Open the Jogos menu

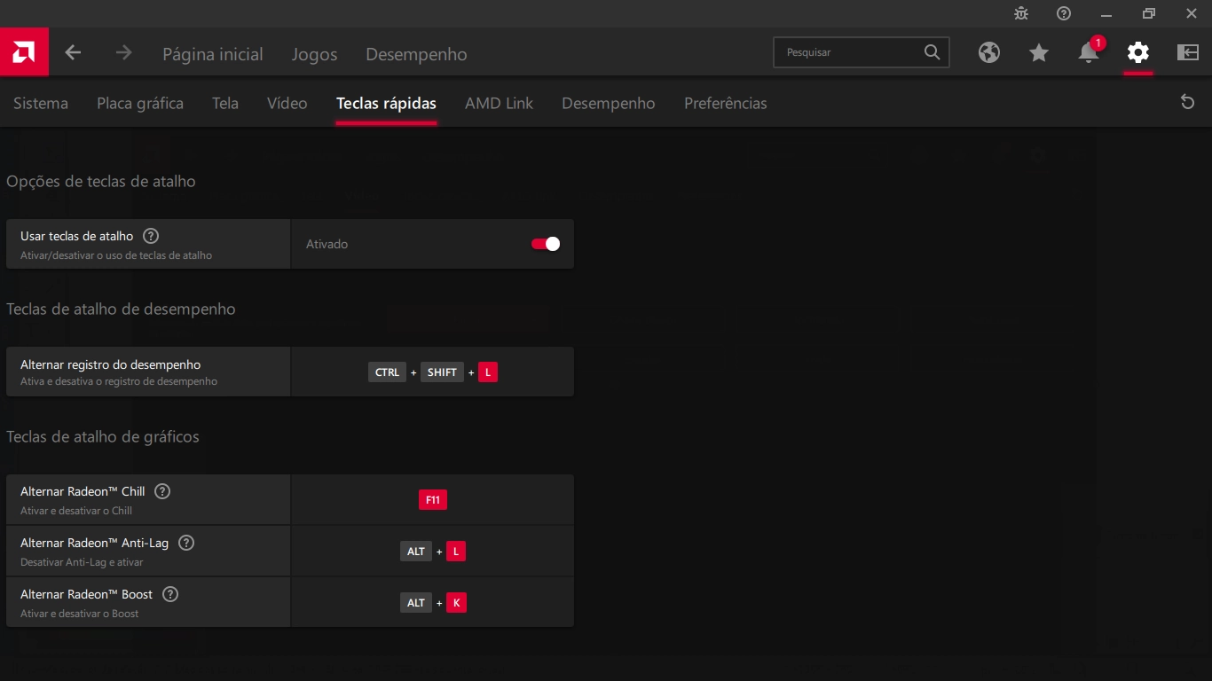click(315, 54)
